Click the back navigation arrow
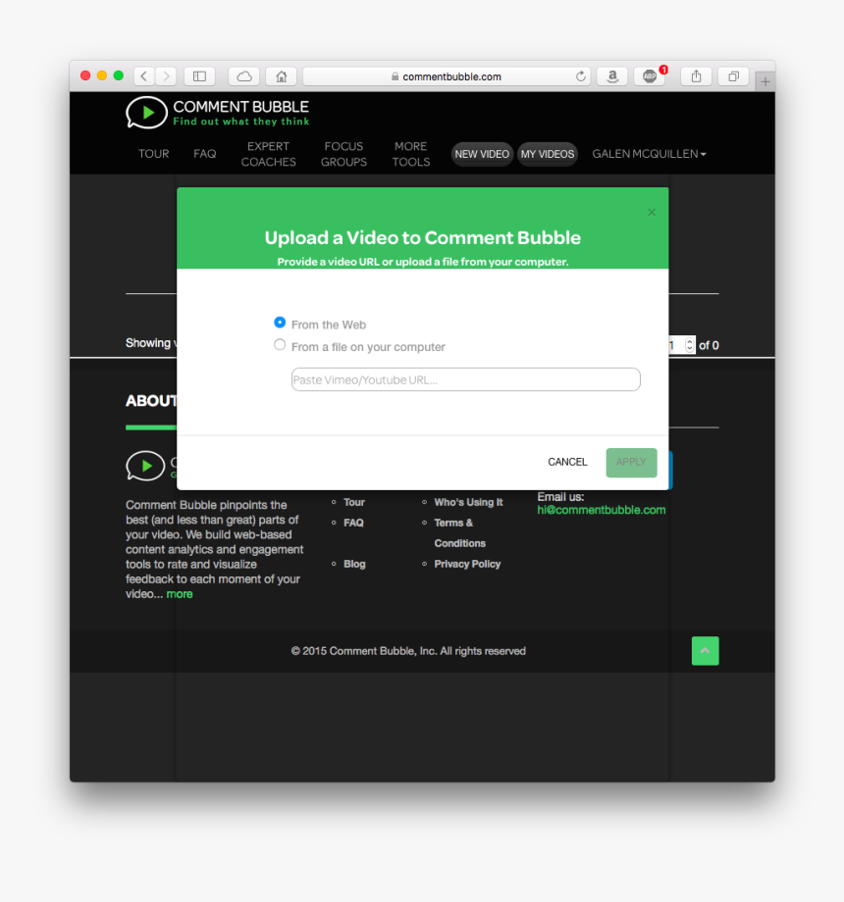The image size is (844, 902). point(143,75)
